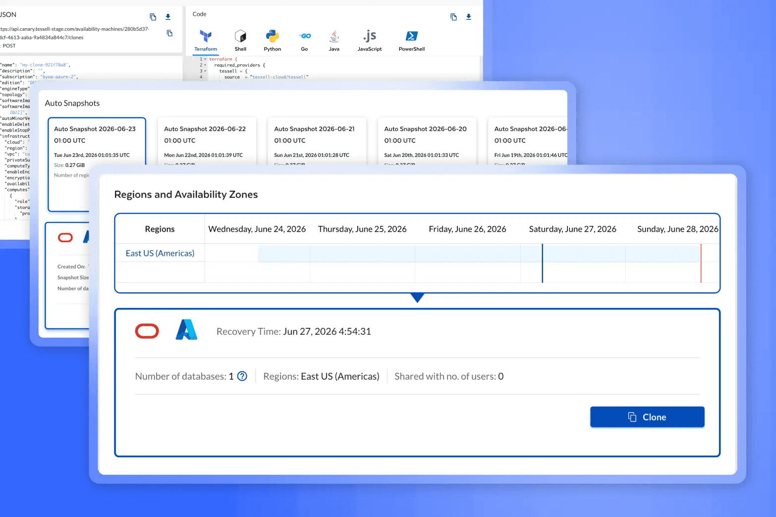Switch to the PowerShell code tab
The width and height of the screenshot is (776, 517).
pyautogui.click(x=412, y=41)
